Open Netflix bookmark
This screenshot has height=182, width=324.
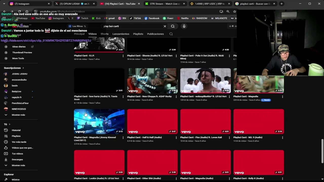(x=183, y=18)
